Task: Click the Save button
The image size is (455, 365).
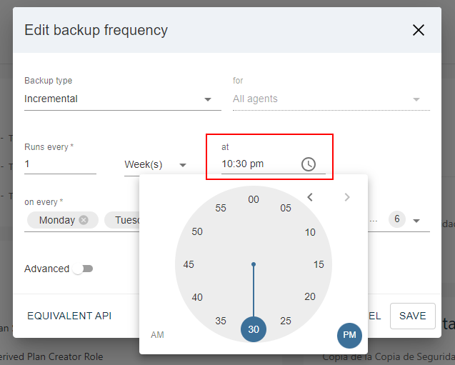Action: click(x=412, y=316)
